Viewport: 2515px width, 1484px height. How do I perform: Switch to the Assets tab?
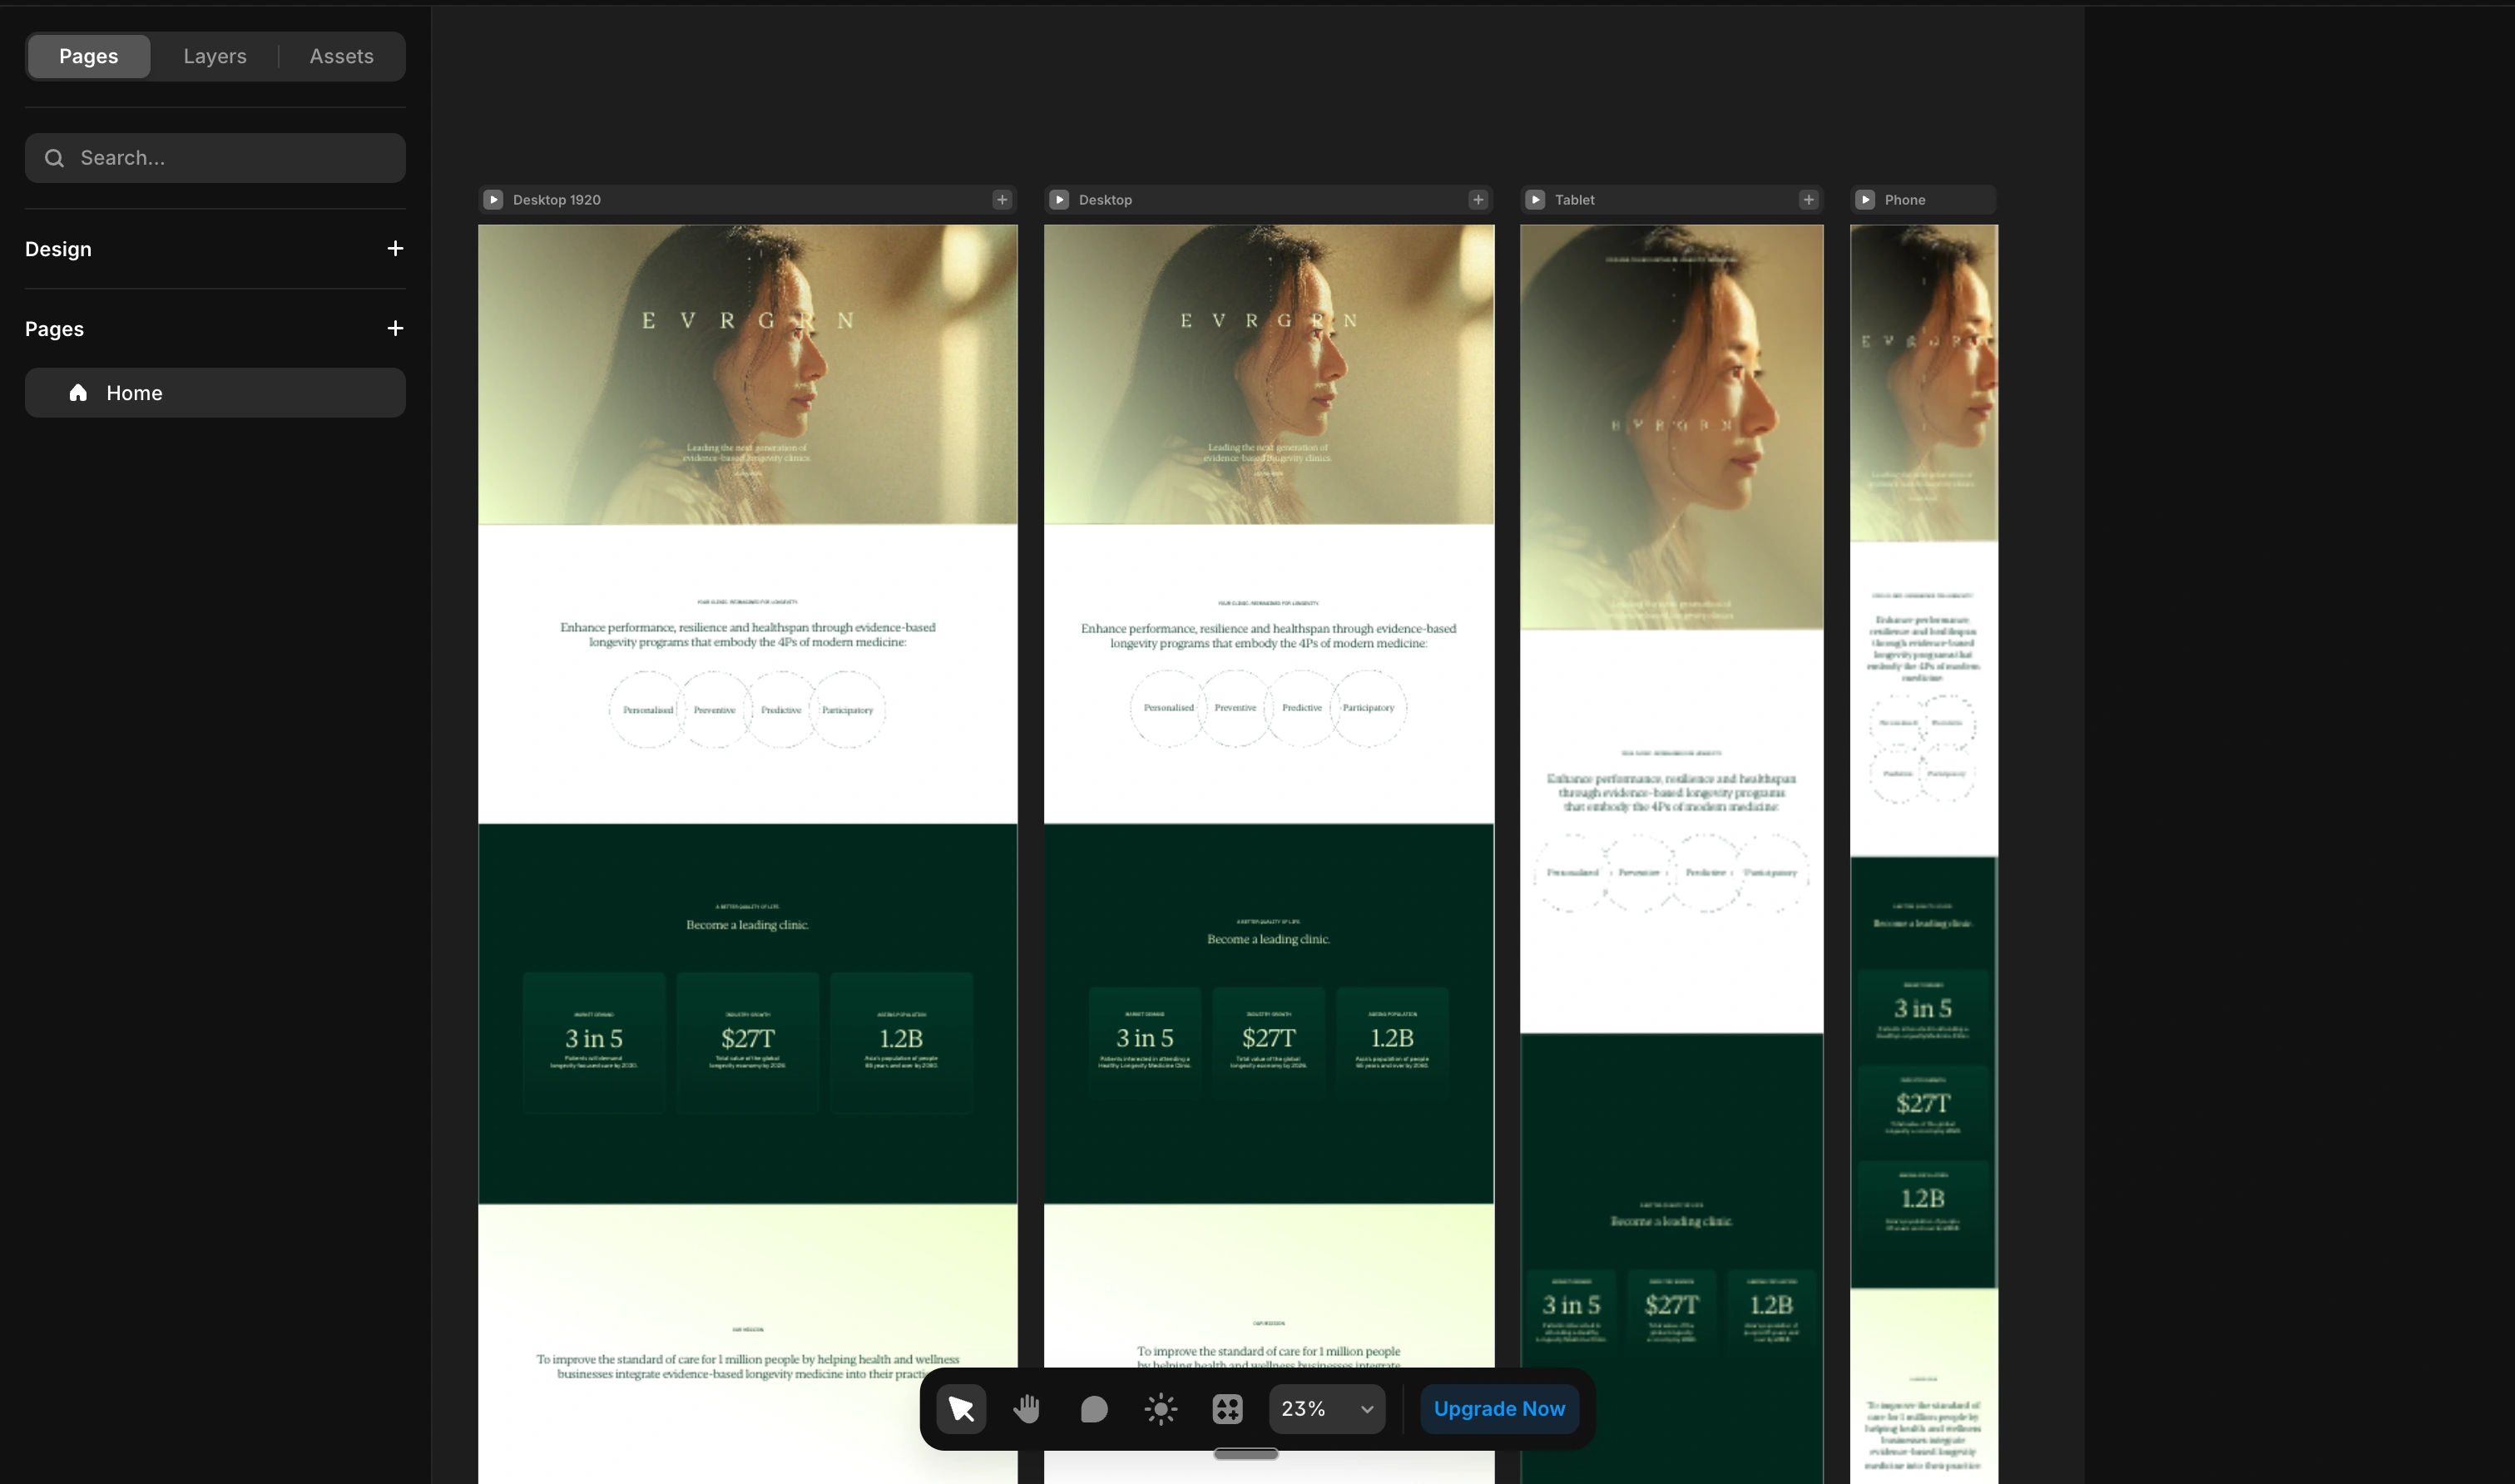point(341,56)
